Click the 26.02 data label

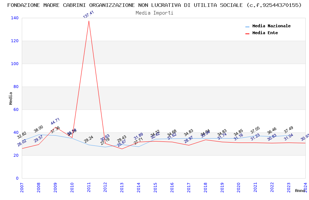tap(22, 143)
